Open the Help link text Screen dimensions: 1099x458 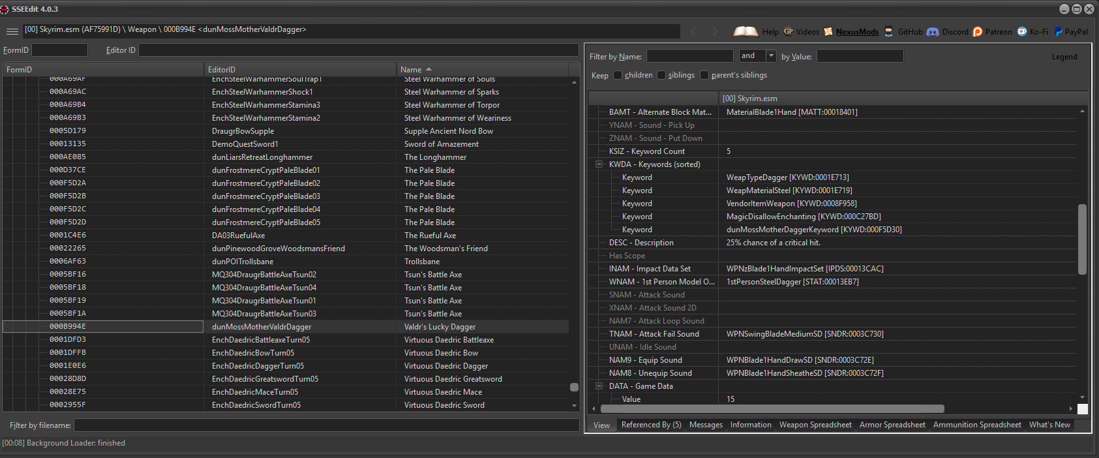click(x=770, y=31)
